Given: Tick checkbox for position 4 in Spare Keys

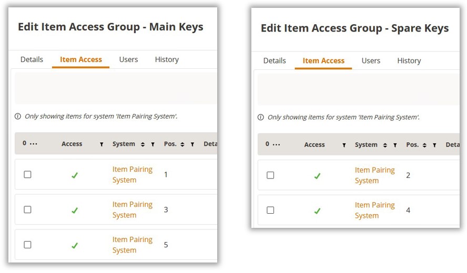Looking at the screenshot, I should [270, 210].
